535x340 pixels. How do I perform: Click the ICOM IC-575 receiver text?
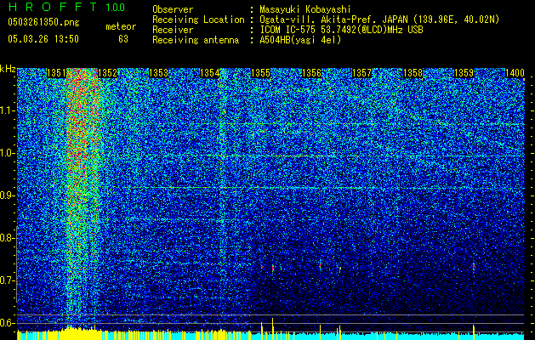(x=341, y=30)
